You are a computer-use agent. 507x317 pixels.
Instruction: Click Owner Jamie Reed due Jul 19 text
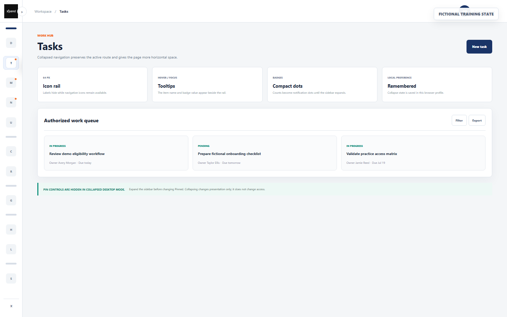pos(366,163)
